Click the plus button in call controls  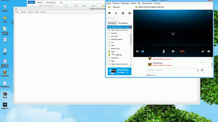pos(173,51)
